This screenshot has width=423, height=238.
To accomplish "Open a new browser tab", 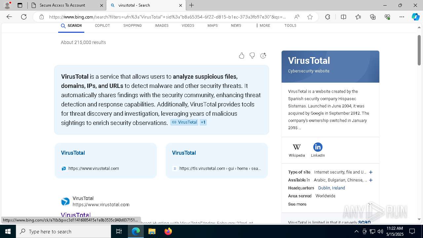I will tap(192, 5).
